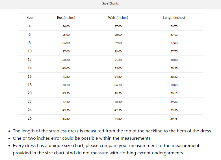Click the one or two inches error note
221x160 pixels.
82,138
